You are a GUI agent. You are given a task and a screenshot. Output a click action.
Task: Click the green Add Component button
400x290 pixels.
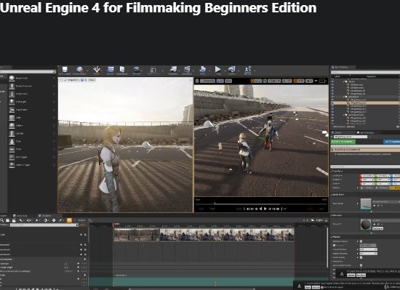click(343, 142)
